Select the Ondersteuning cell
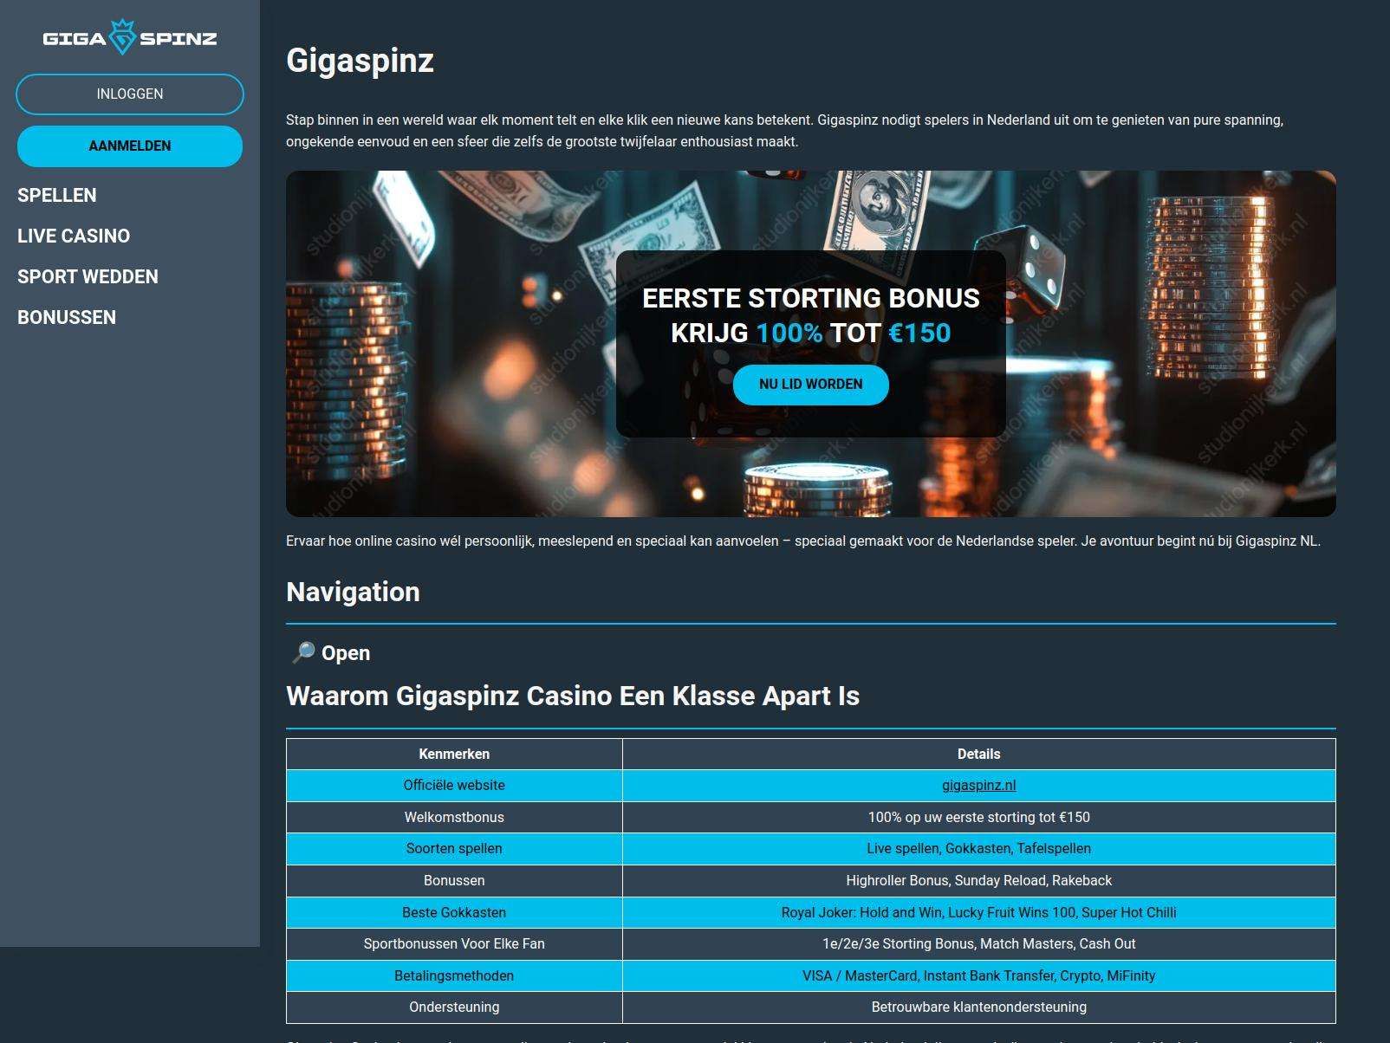Screen dimensions: 1390x1043 pos(454,1007)
